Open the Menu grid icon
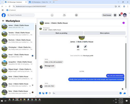Screen dimensions: 130x104 115,15
